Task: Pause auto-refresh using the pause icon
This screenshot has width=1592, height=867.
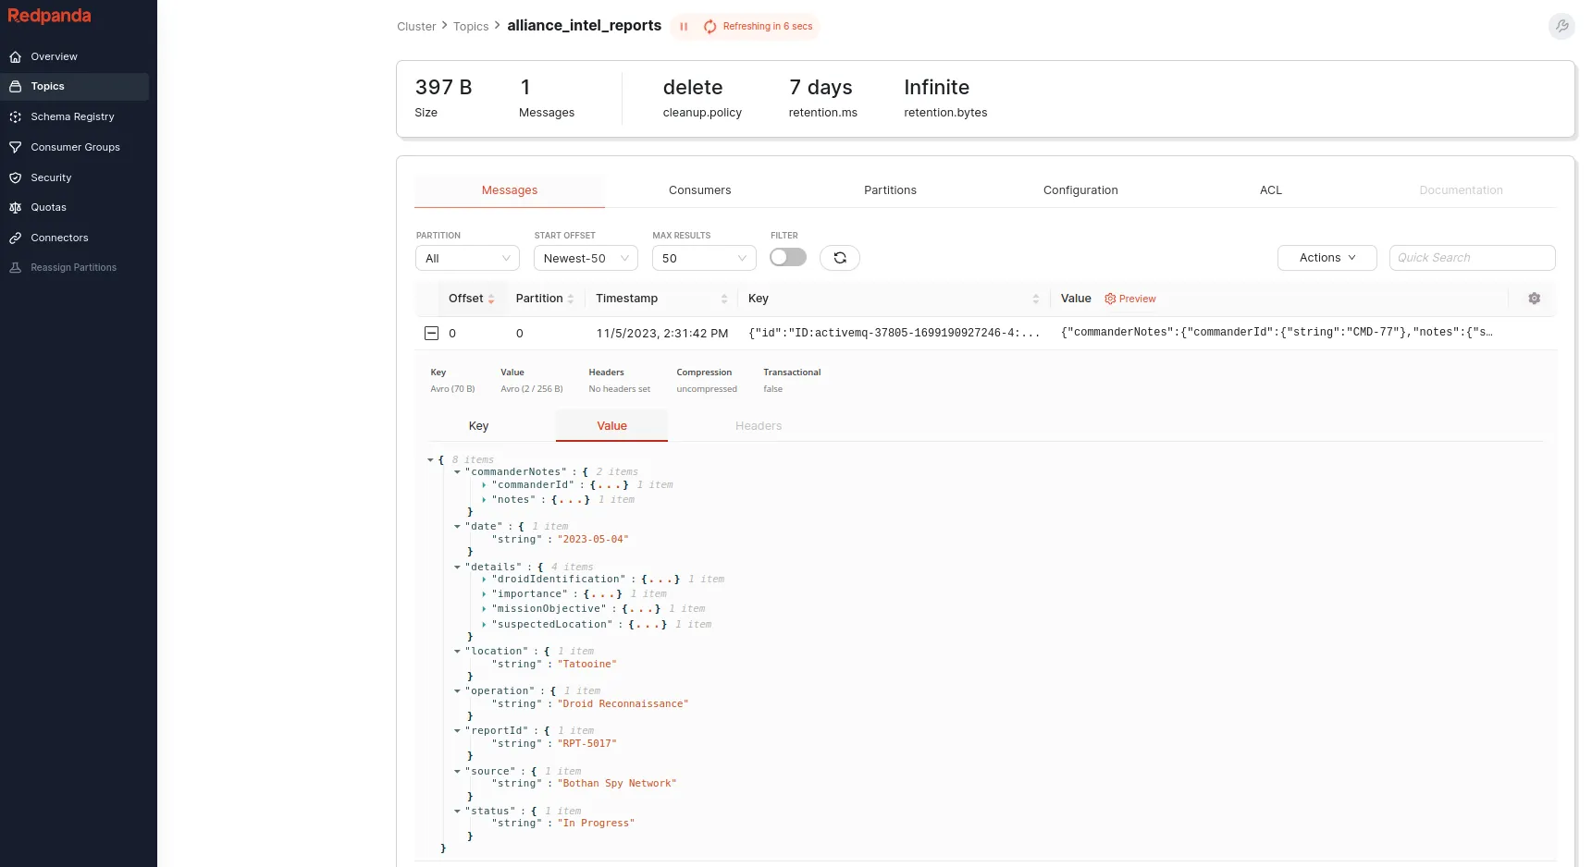Action: [684, 27]
